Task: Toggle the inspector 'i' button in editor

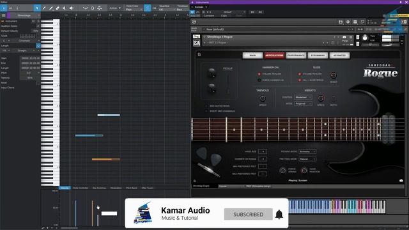Action: pyautogui.click(x=4, y=8)
